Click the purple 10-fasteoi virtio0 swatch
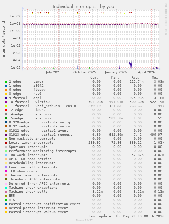 coord(6,102)
